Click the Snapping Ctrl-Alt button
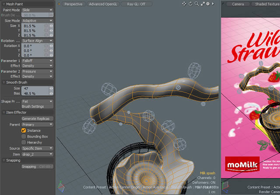The width and height of the screenshot is (280, 195). point(37,167)
